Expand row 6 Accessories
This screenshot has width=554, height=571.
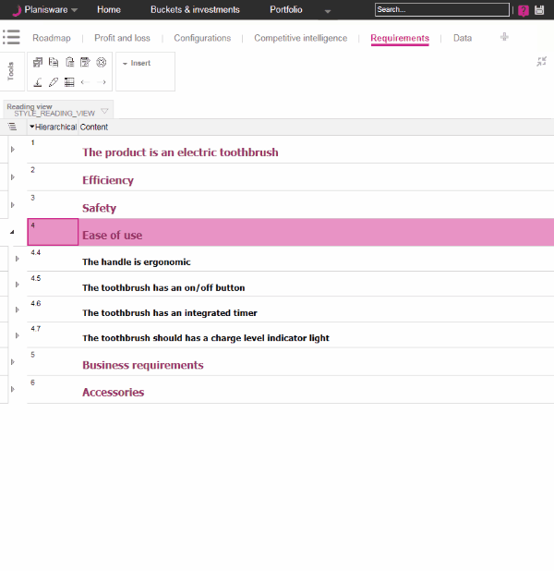[x=13, y=389]
